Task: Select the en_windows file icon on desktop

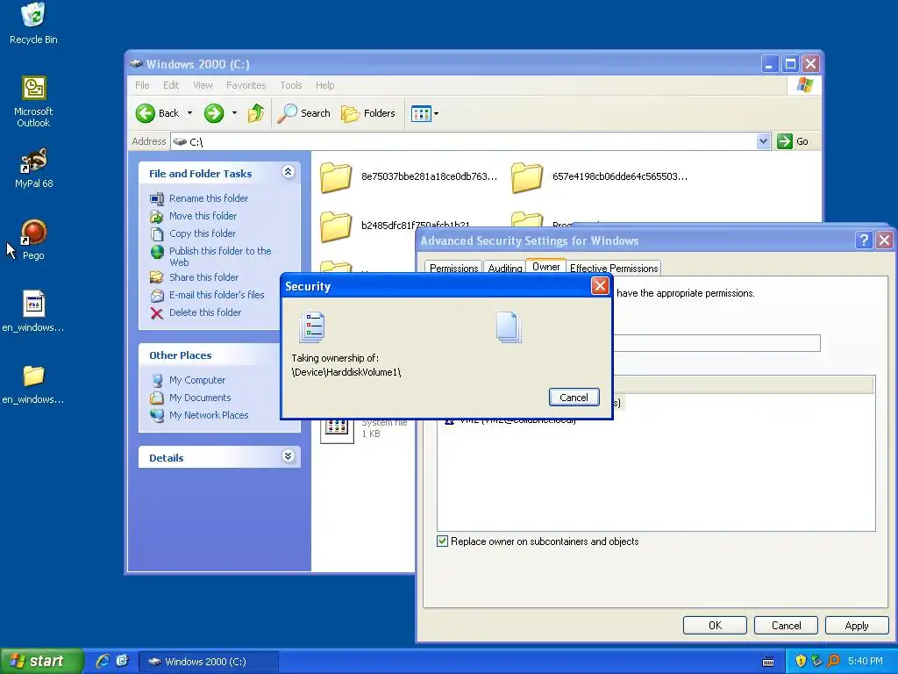Action: point(33,312)
